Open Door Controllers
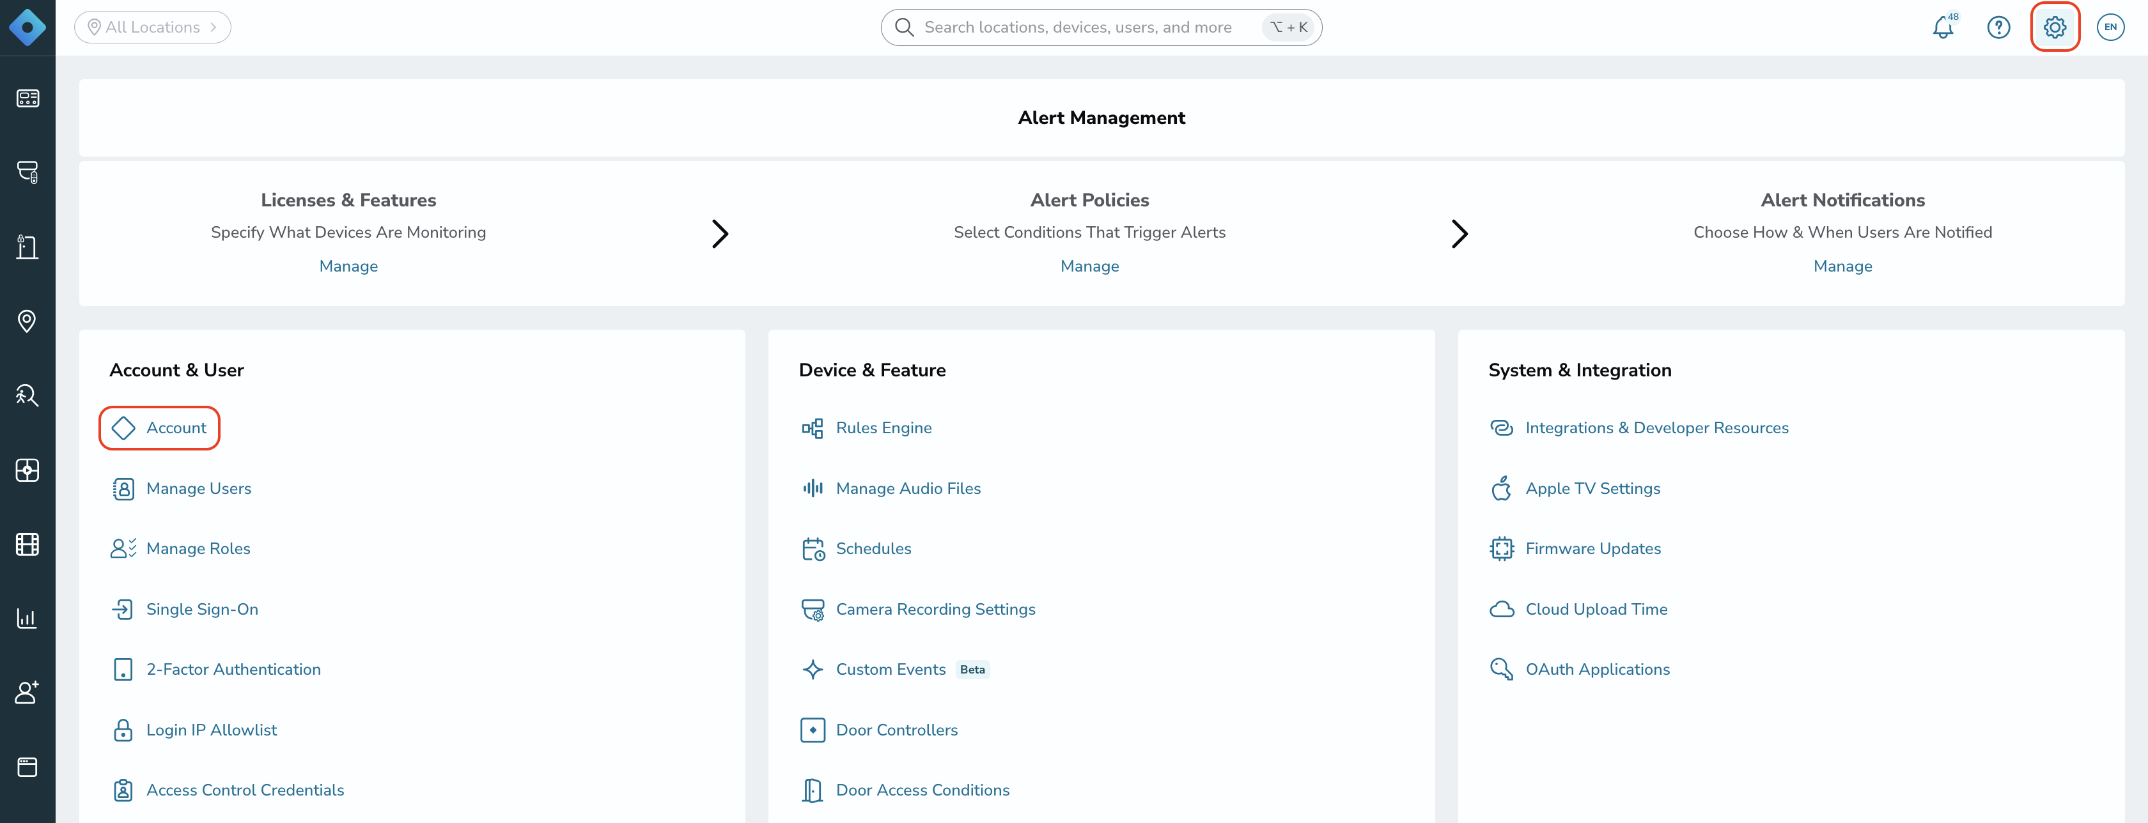The width and height of the screenshot is (2148, 823). 880,730
